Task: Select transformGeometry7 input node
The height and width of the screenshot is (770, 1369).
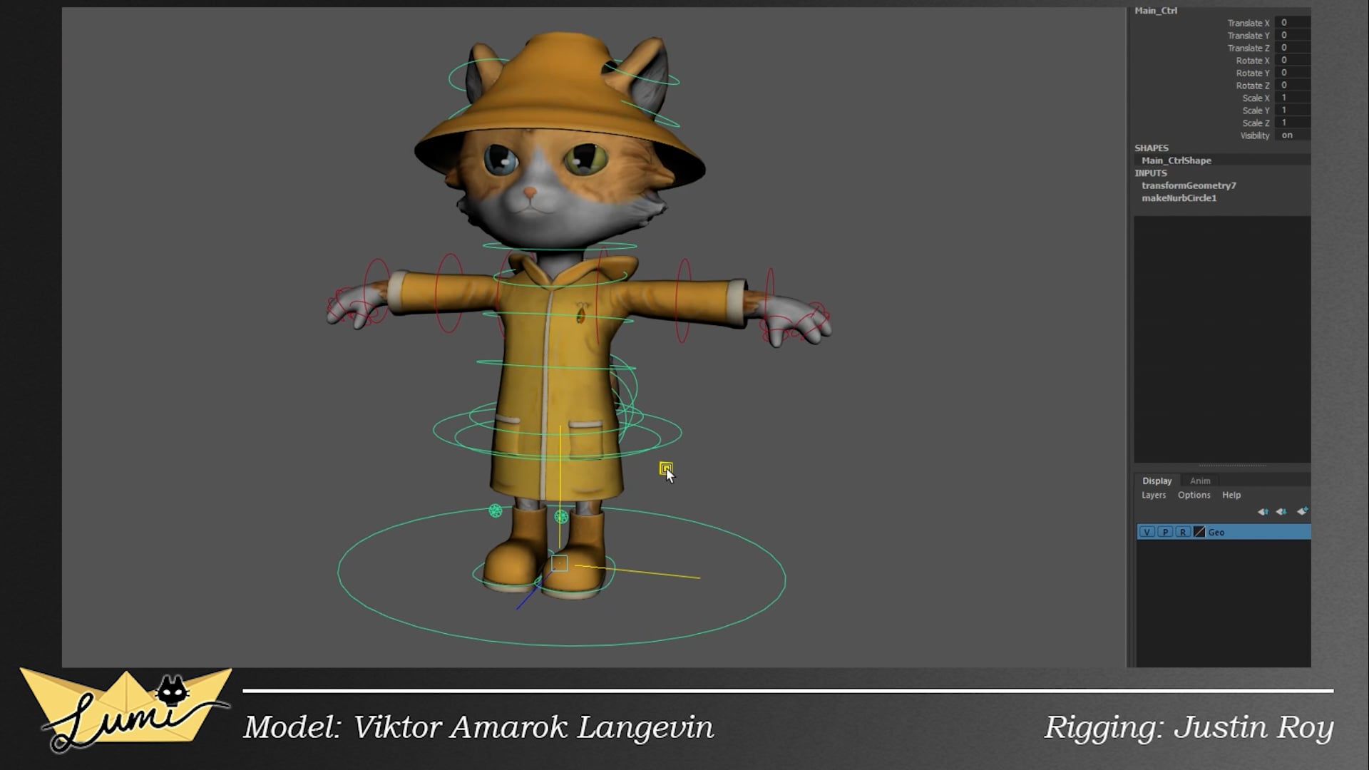Action: (1189, 185)
